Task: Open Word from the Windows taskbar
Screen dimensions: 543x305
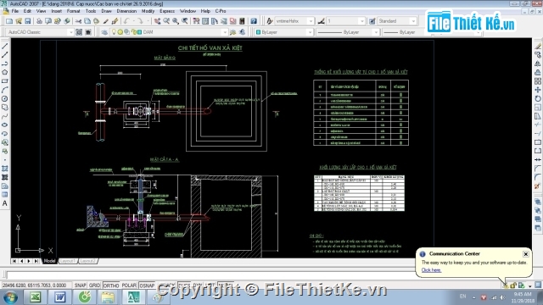Action: pos(59,297)
